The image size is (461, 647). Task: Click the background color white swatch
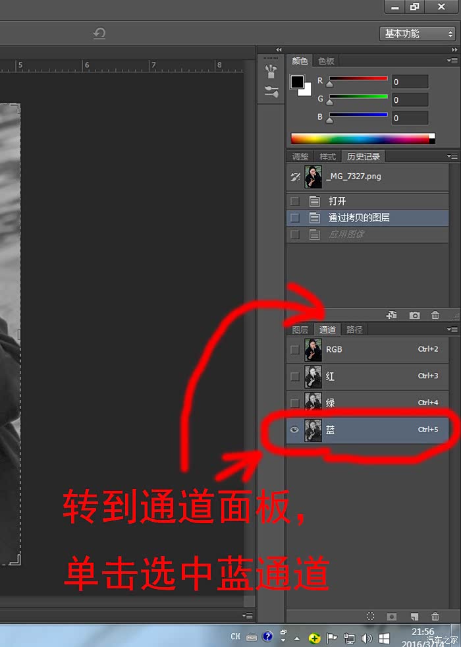click(x=306, y=91)
